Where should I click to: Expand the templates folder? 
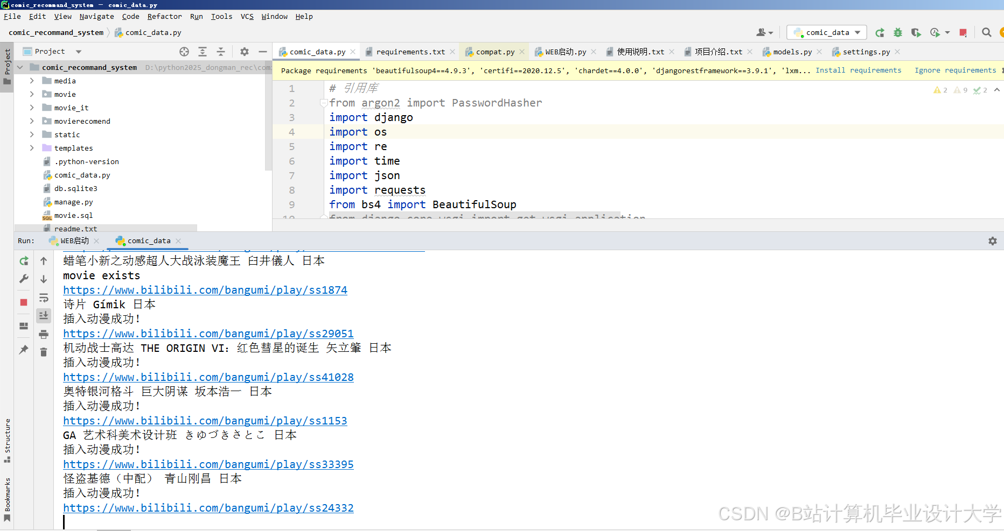32,147
